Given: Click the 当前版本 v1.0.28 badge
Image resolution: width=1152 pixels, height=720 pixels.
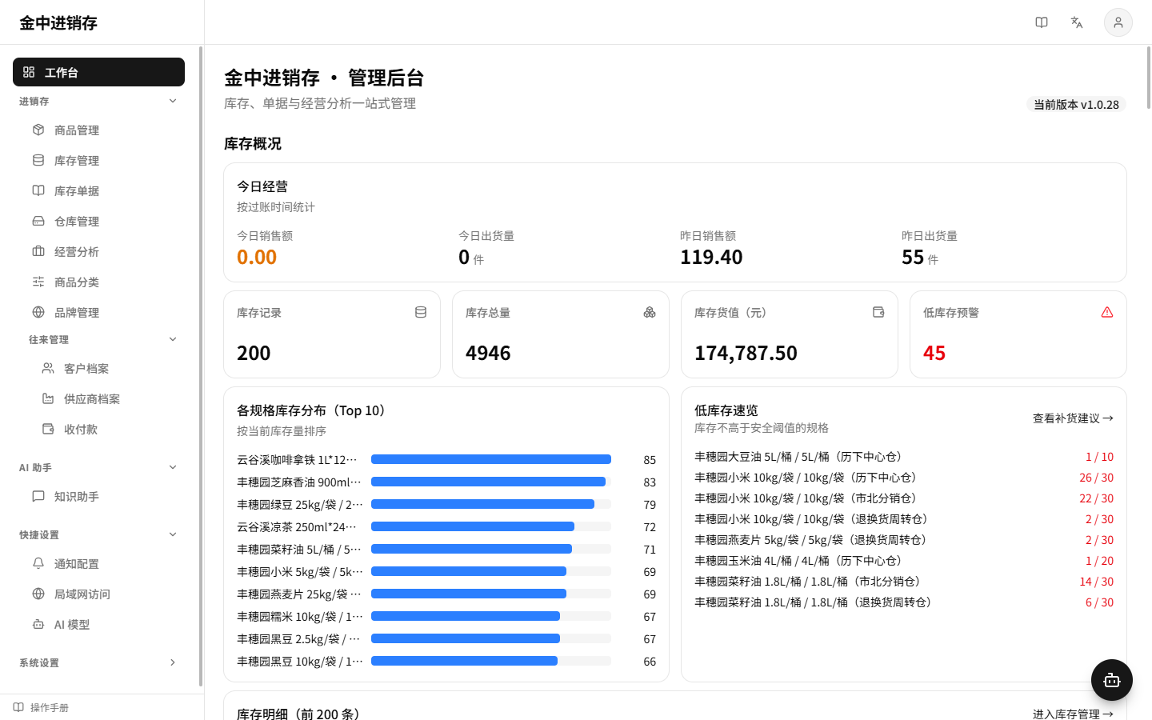Looking at the screenshot, I should tap(1076, 104).
